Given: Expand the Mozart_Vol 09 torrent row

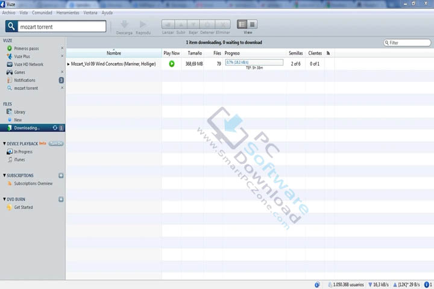Looking at the screenshot, I should pos(68,64).
